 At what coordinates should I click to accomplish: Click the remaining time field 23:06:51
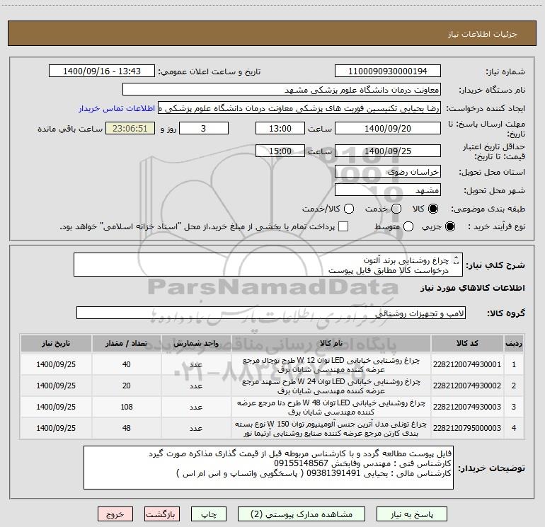point(130,129)
